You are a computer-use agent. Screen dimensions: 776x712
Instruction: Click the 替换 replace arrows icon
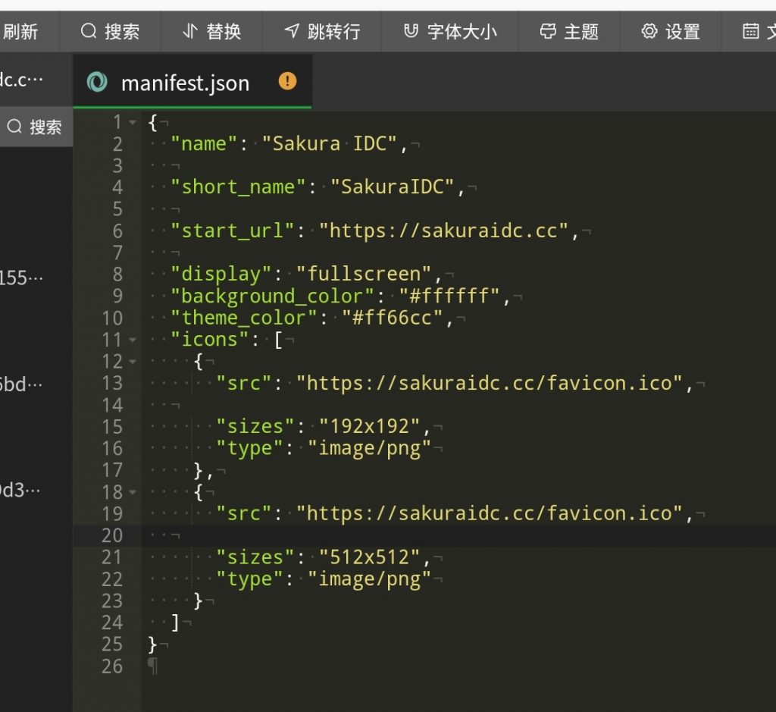point(190,31)
